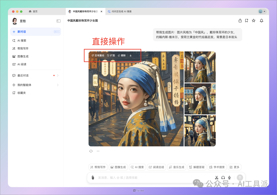The image size is (277, 195).
Task: Collapse the sidebar with panel icon
Action: click(58, 21)
